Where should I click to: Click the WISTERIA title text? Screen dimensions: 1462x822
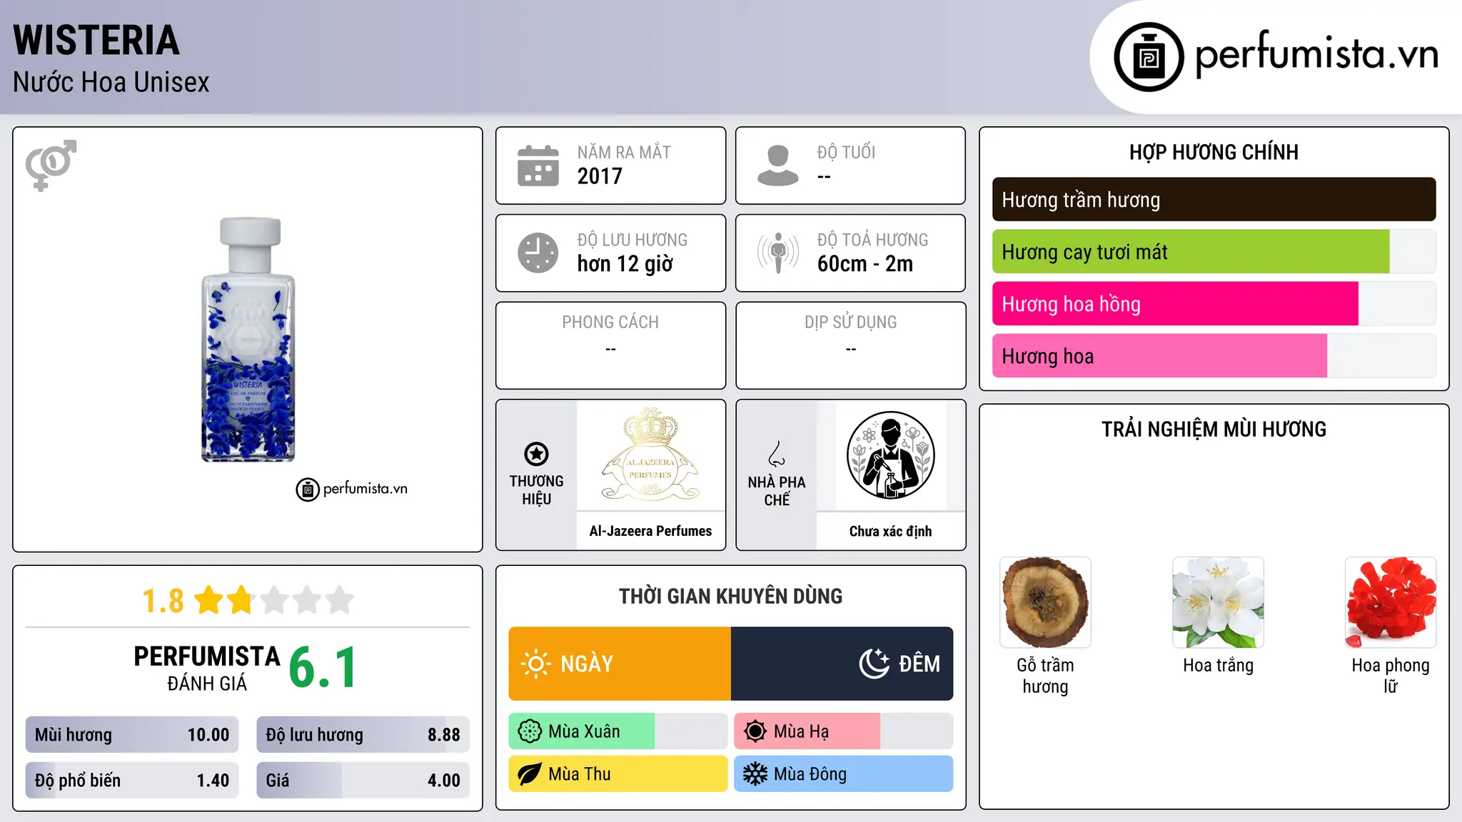(96, 40)
